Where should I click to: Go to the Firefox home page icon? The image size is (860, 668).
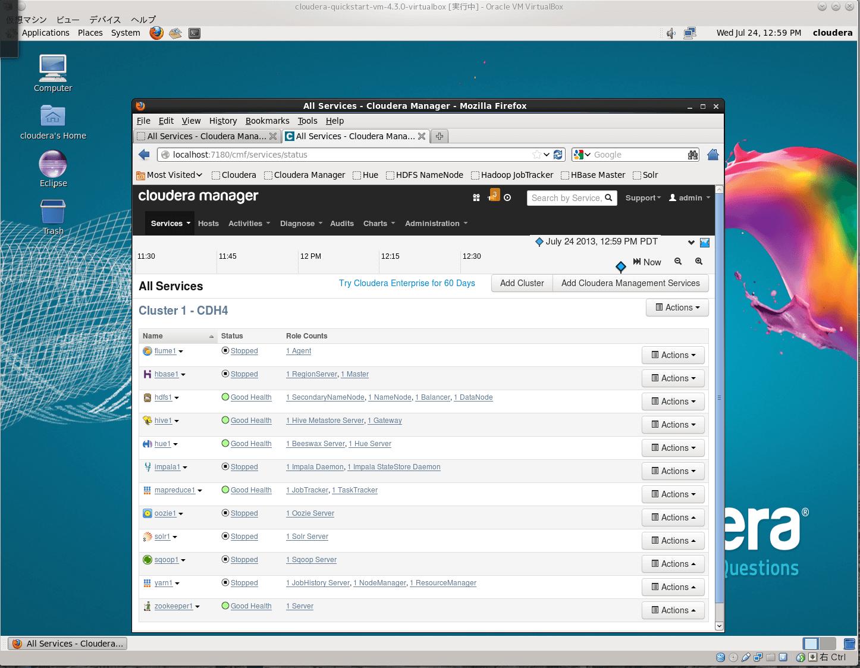pos(713,155)
